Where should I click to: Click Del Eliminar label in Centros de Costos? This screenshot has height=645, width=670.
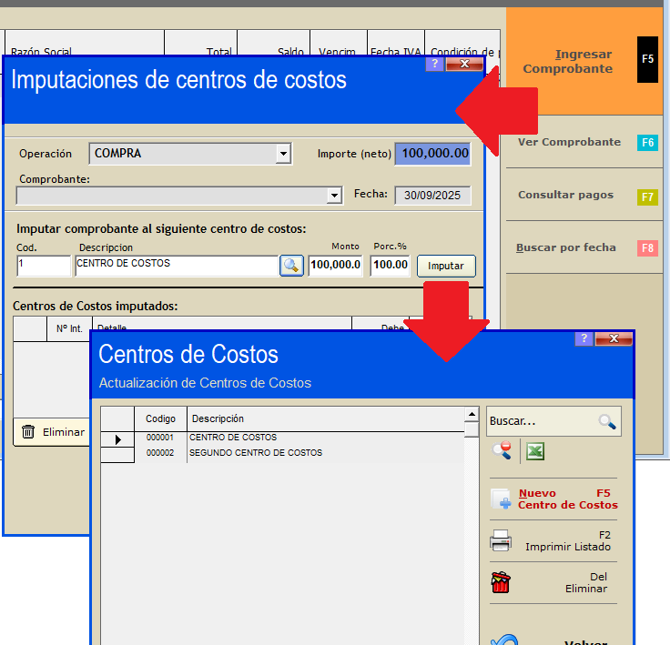(586, 582)
